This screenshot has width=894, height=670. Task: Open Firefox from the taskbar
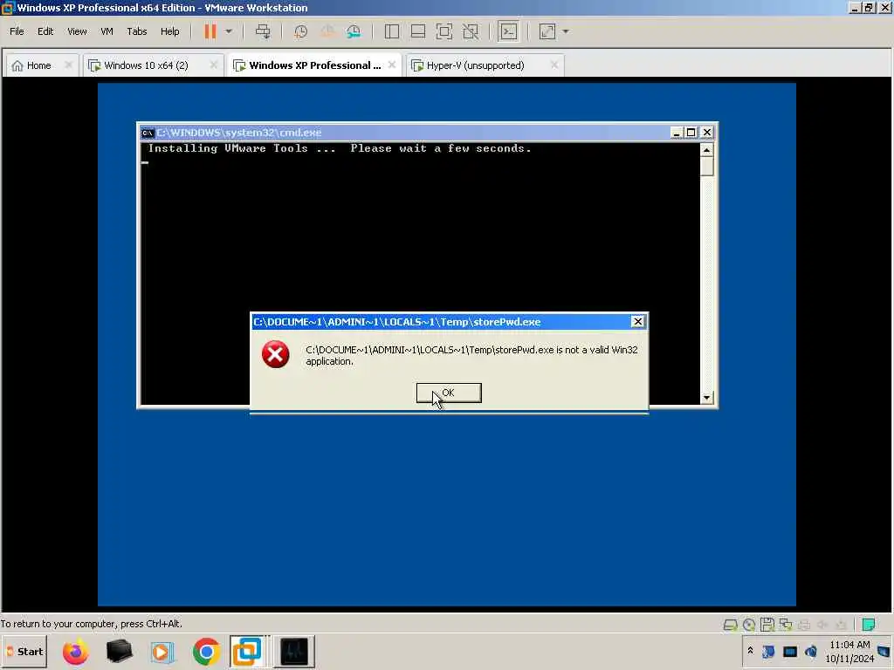(76, 652)
